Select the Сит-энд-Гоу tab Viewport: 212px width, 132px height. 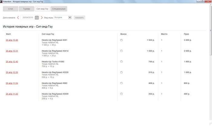point(42,9)
